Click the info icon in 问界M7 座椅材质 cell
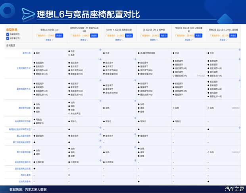The image size is (246, 193). pos(100,50)
